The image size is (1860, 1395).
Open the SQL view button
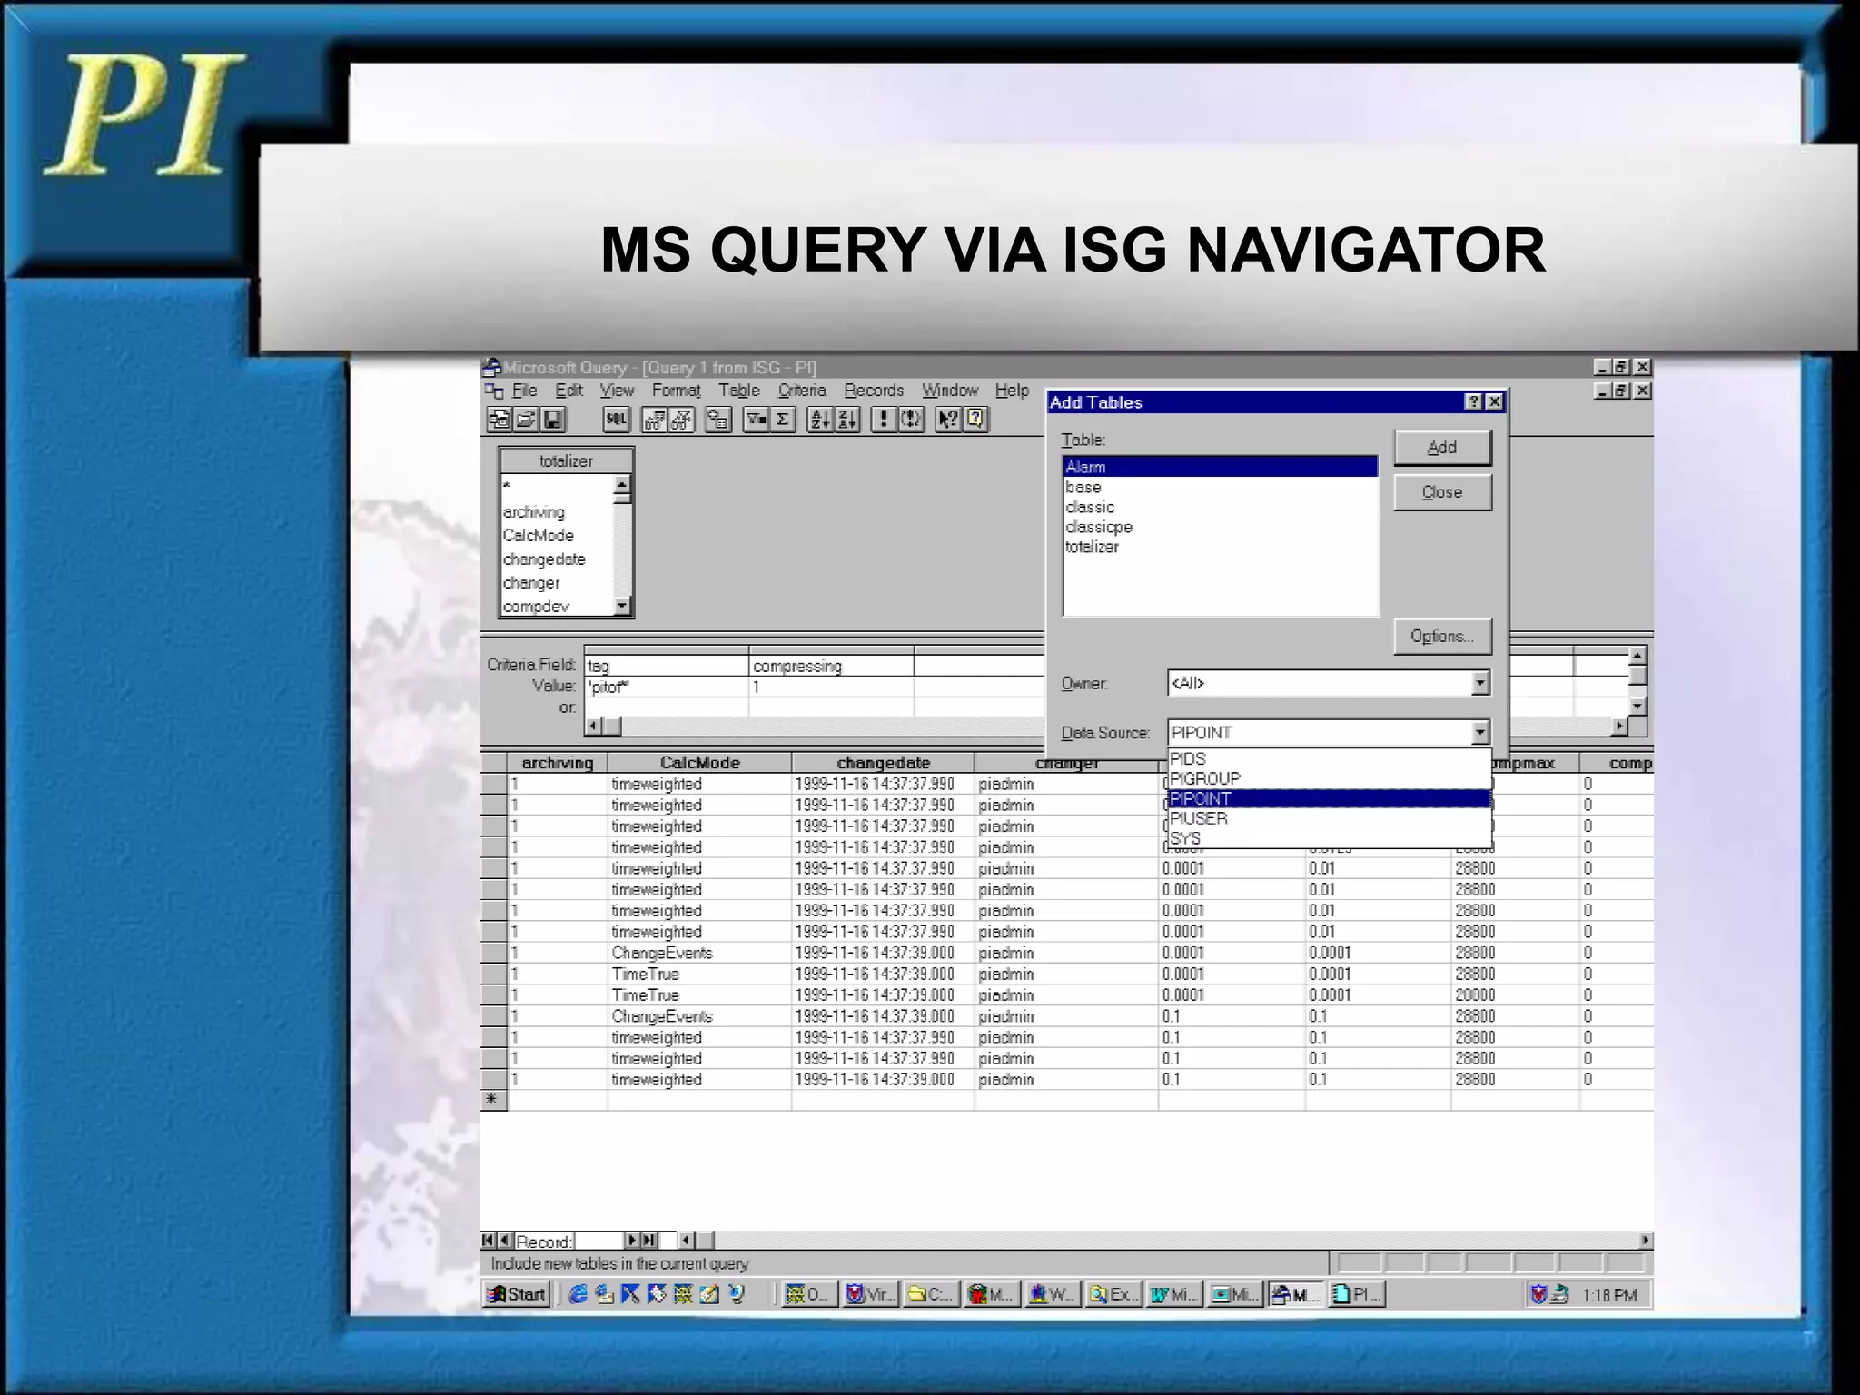tap(617, 419)
